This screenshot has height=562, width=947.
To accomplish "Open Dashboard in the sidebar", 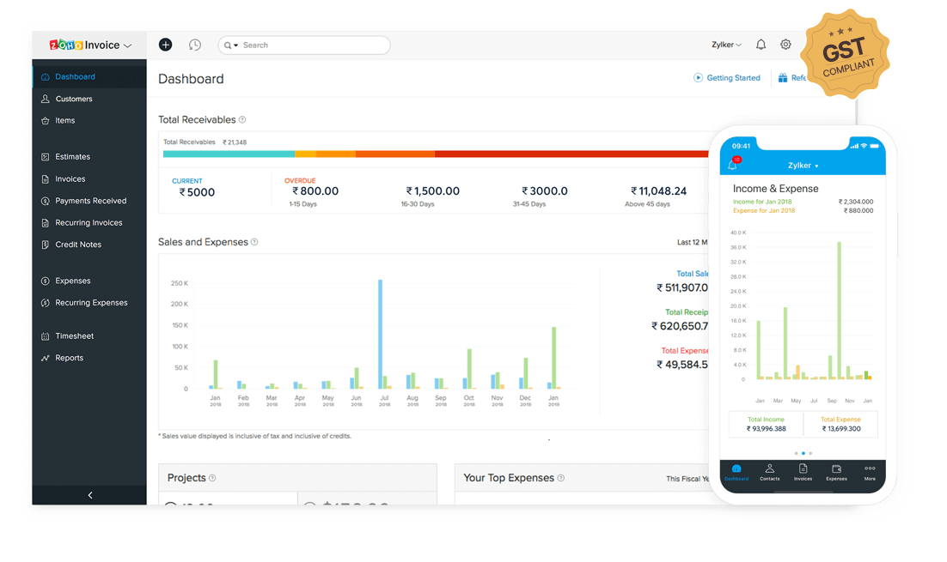I will coord(89,77).
